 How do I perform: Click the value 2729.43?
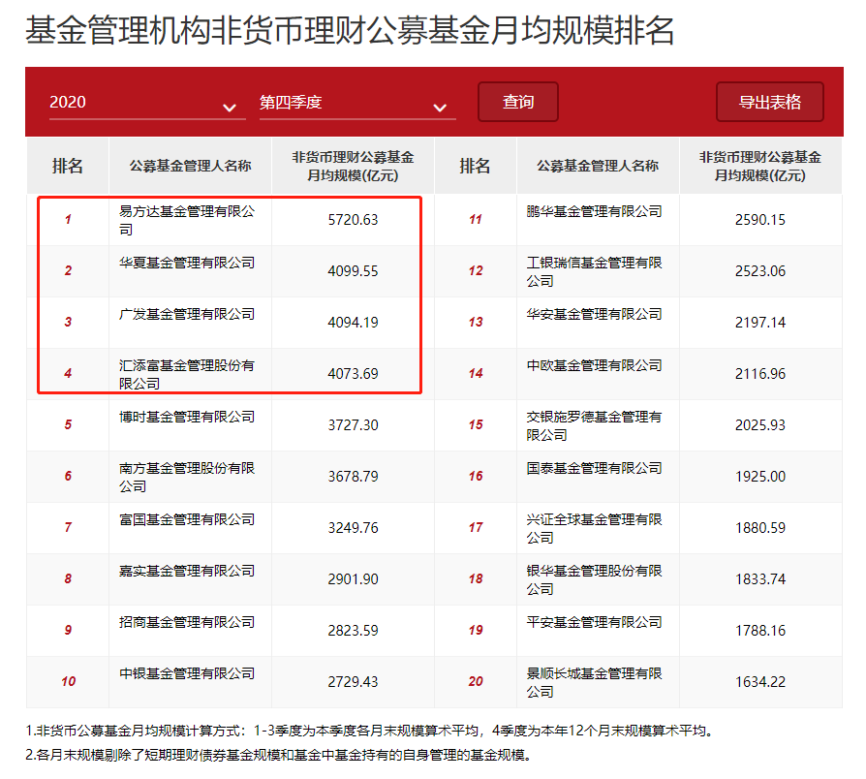pyautogui.click(x=353, y=682)
